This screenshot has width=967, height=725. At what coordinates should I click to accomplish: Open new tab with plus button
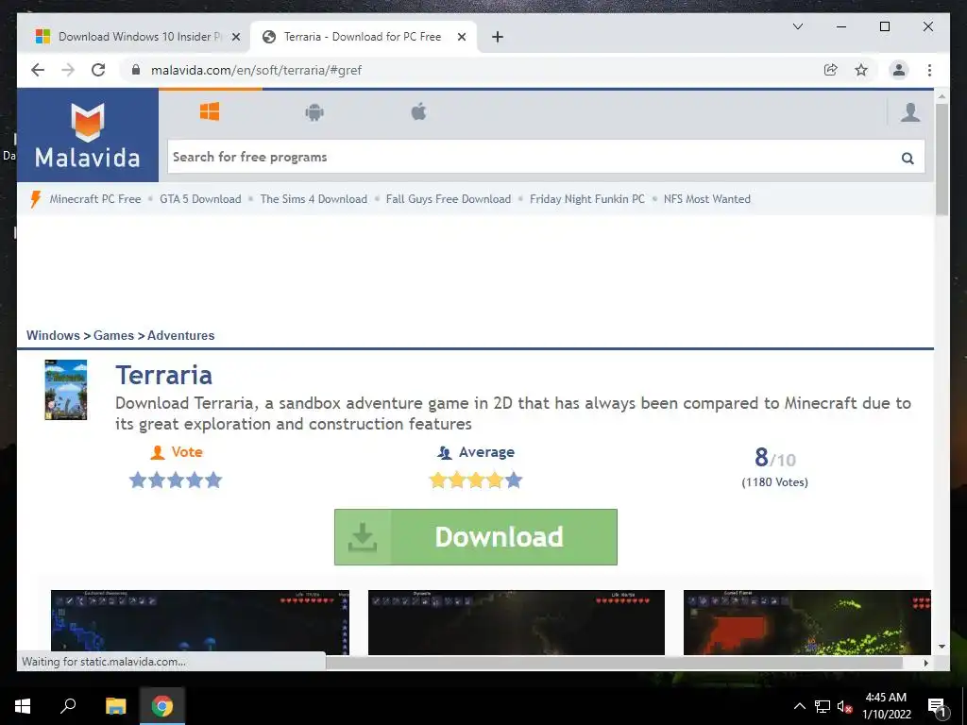point(497,37)
